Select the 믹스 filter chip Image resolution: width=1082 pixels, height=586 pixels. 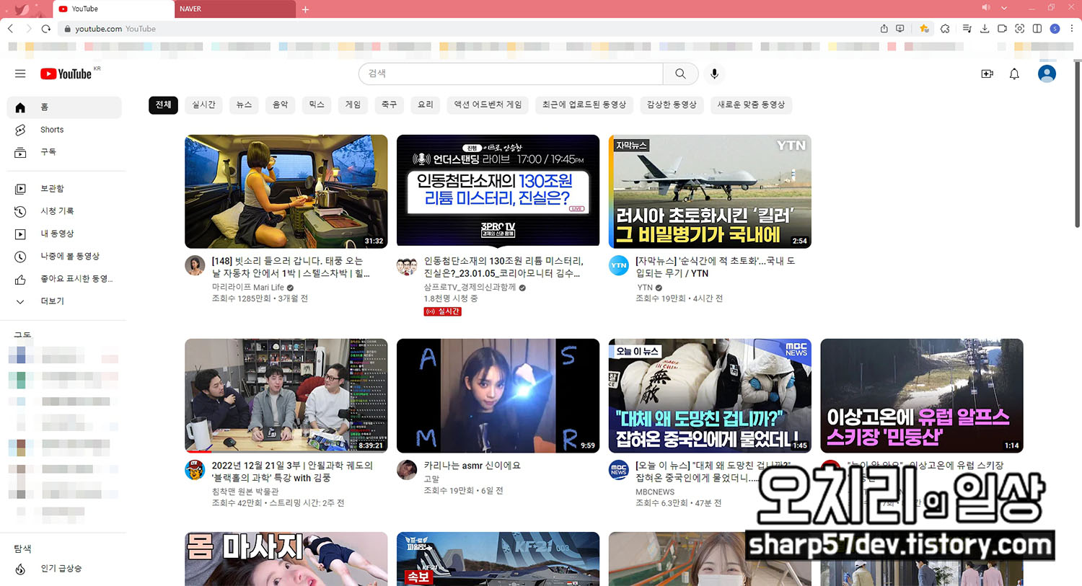317,105
